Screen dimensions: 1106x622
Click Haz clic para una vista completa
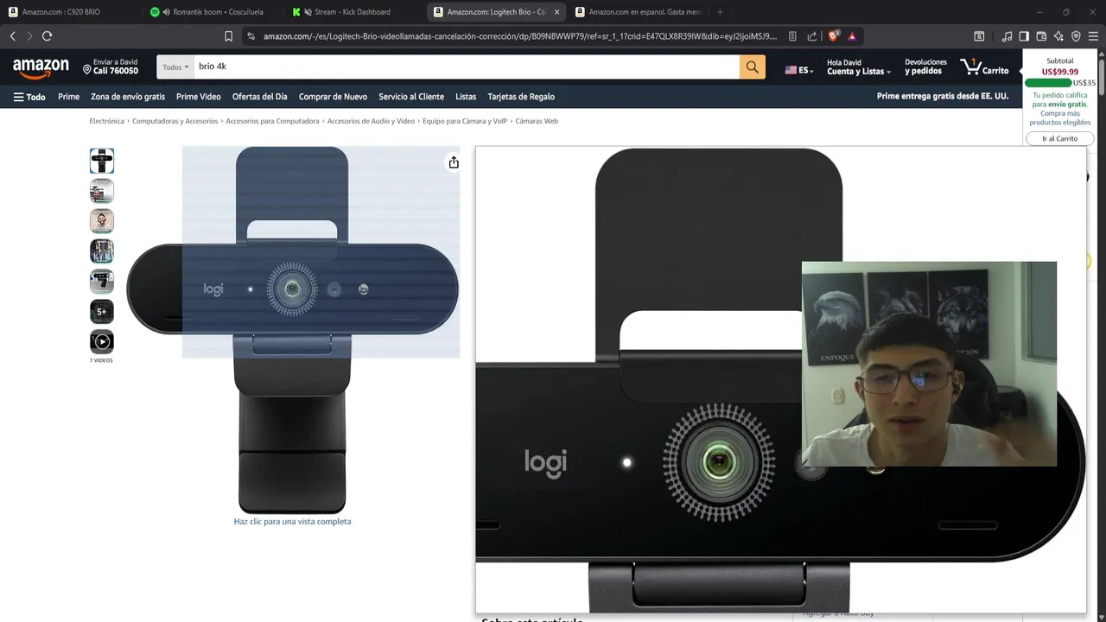point(292,522)
